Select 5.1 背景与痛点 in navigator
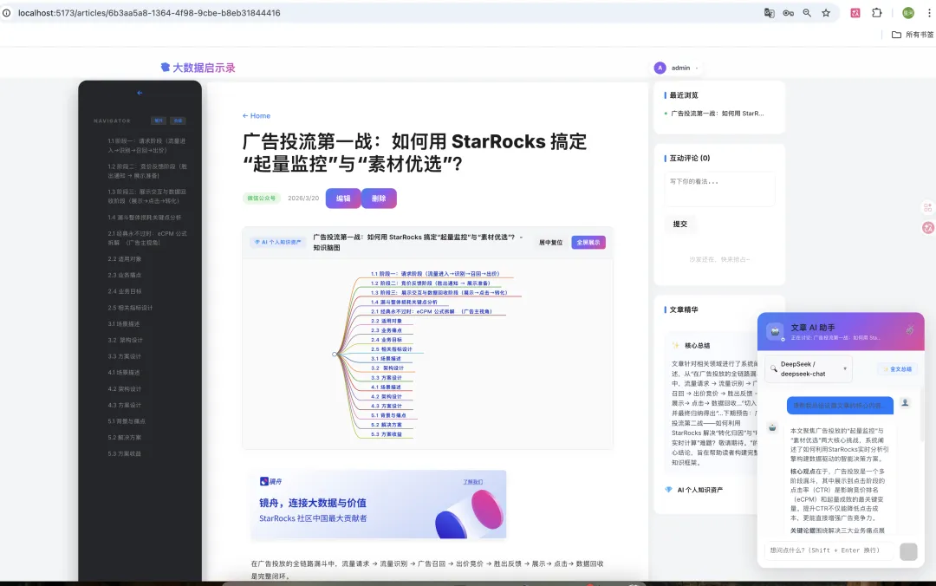 [x=127, y=421]
